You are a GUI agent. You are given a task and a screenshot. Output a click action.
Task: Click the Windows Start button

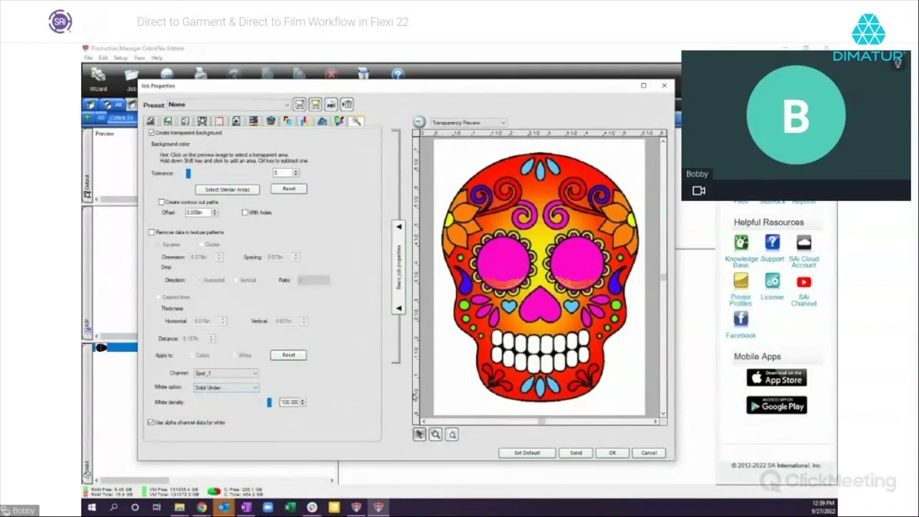(x=92, y=508)
